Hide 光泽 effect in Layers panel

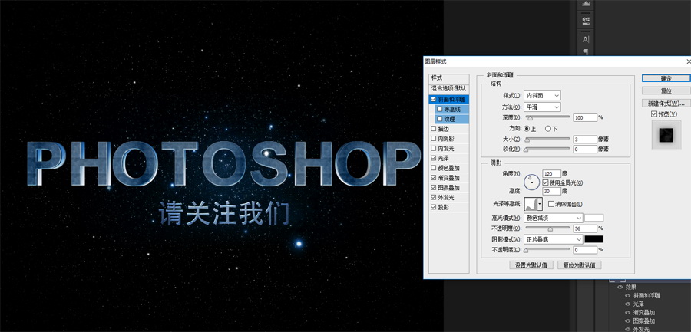pos(627,304)
